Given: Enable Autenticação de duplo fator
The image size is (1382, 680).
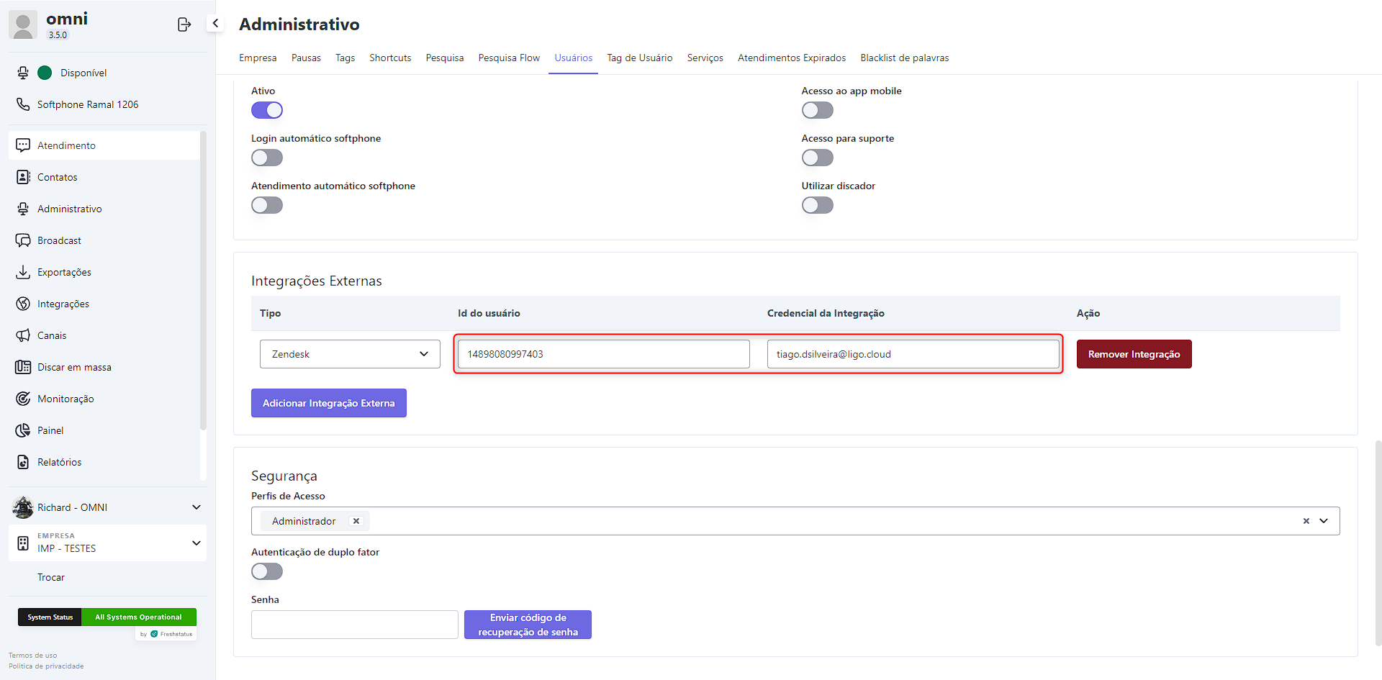Looking at the screenshot, I should [x=267, y=571].
